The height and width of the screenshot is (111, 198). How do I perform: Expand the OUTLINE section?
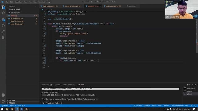[23, 100]
